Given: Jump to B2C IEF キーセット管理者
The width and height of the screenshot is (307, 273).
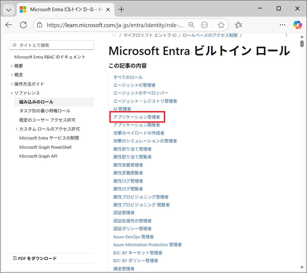Looking at the screenshot, I should tap(138, 253).
